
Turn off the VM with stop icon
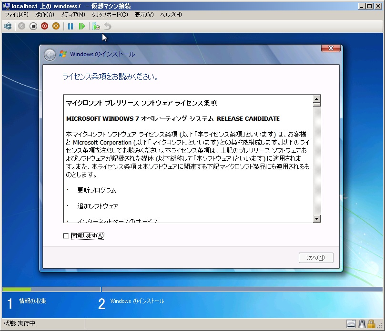coord(33,26)
